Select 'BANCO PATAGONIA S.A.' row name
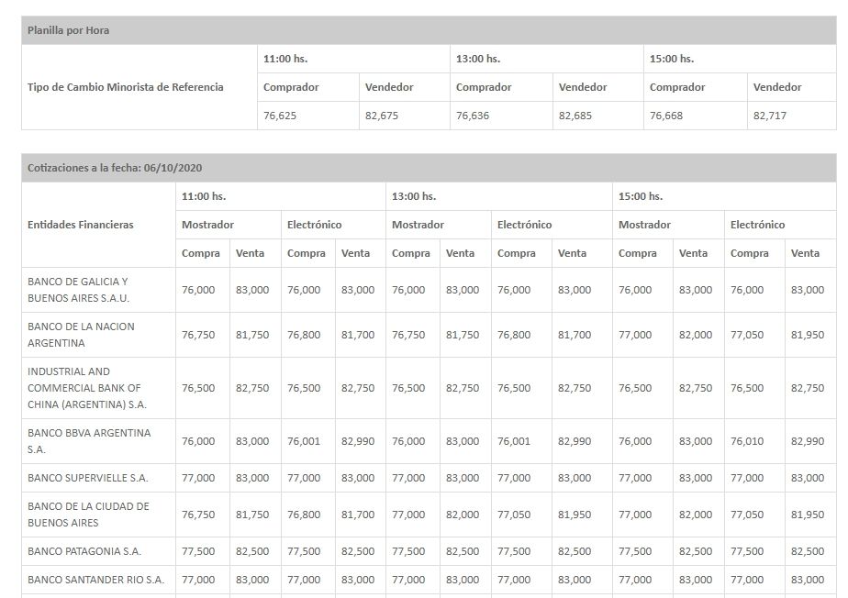The width and height of the screenshot is (848, 598). click(84, 551)
